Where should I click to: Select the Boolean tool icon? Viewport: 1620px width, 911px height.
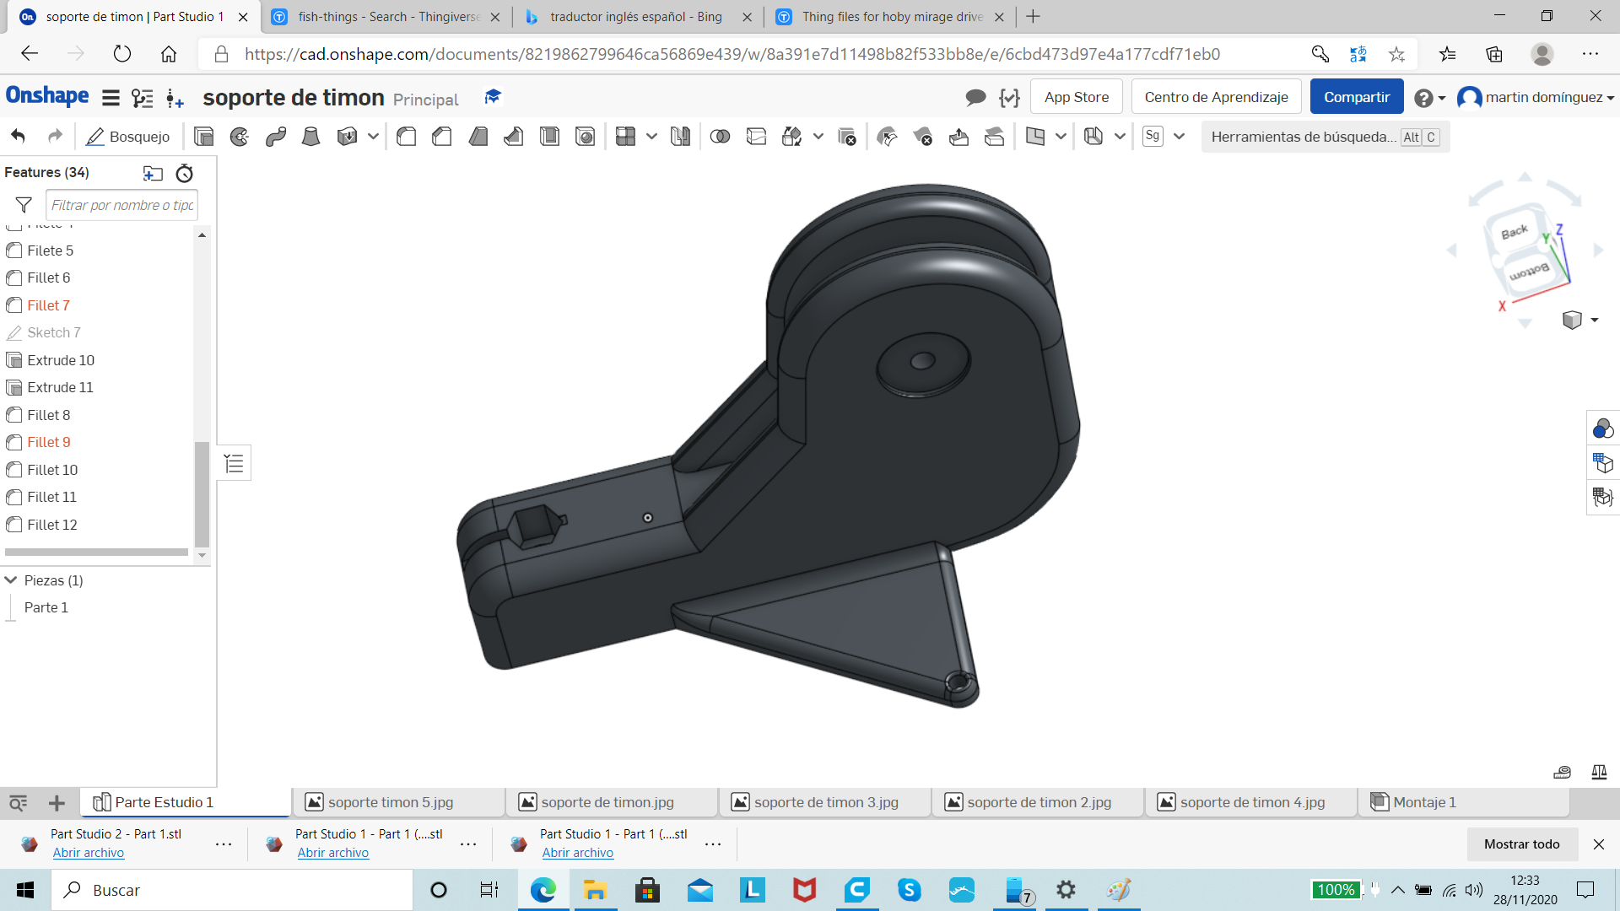(721, 136)
